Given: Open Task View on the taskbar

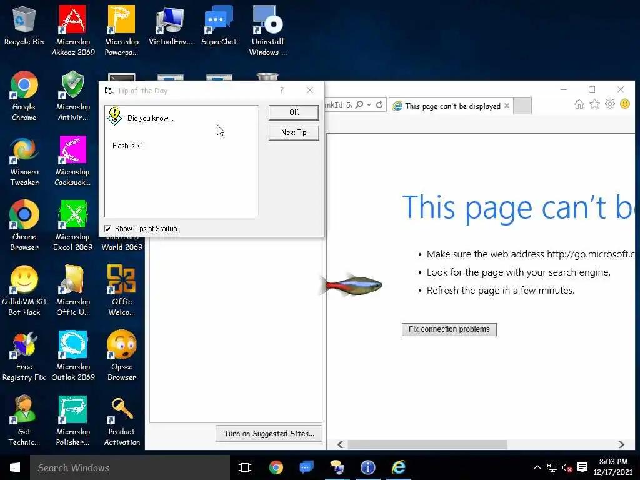Looking at the screenshot, I should (245, 467).
